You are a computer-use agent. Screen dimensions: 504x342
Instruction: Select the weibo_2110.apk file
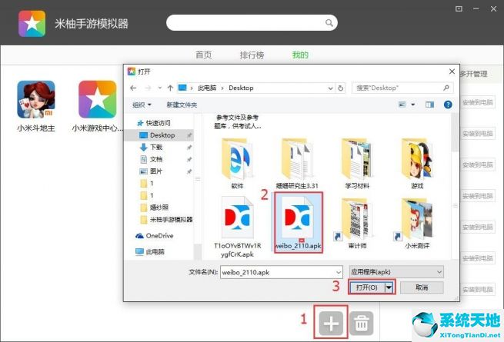[x=299, y=222]
